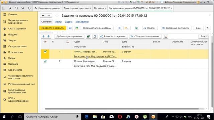Open Продажи section in sidebar
The image size is (214, 120).
13,35
